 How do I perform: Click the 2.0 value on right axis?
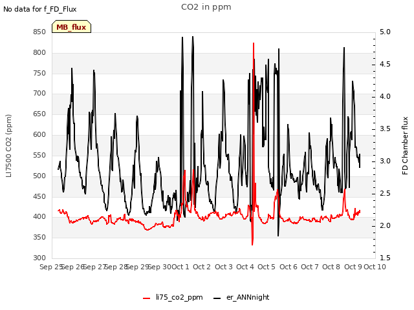(x=385, y=226)
